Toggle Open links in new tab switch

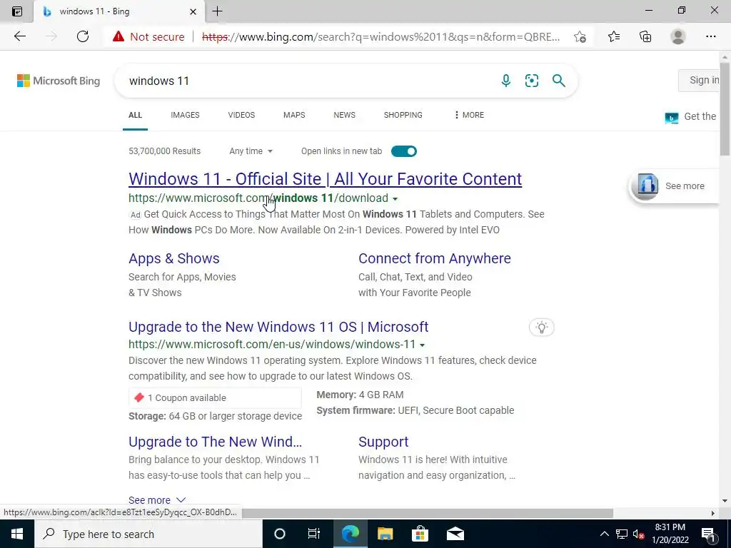404,151
